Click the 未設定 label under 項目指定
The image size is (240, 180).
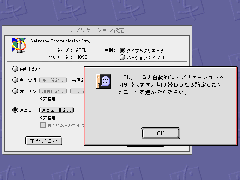(x=49, y=99)
